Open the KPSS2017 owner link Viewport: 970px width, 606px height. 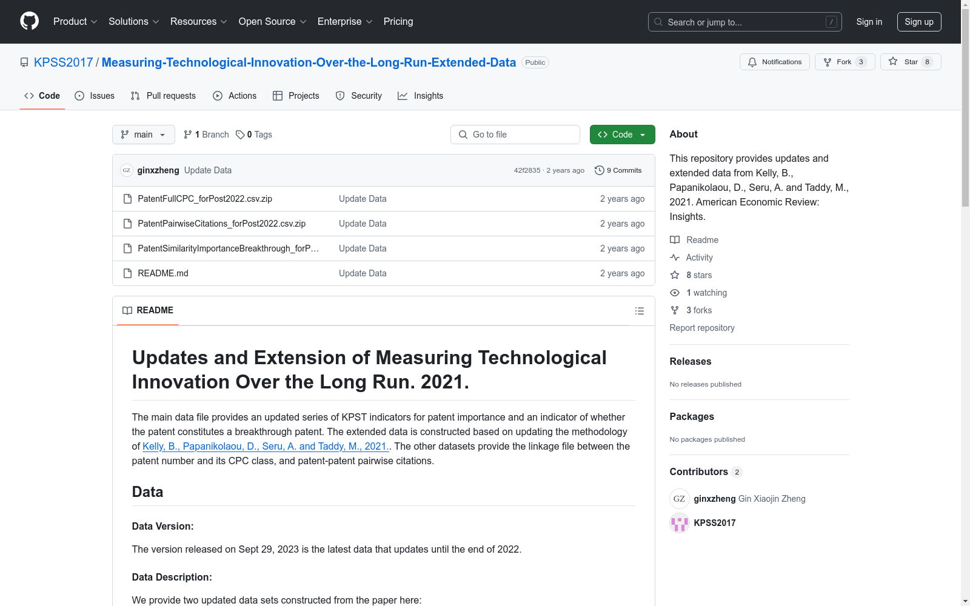(x=64, y=62)
